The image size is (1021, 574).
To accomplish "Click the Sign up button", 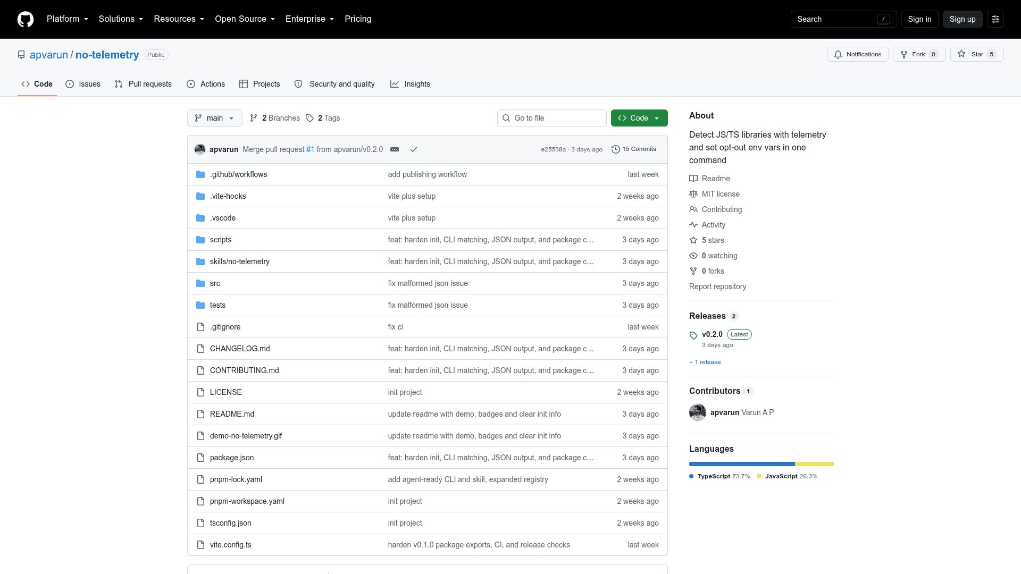I will point(963,19).
